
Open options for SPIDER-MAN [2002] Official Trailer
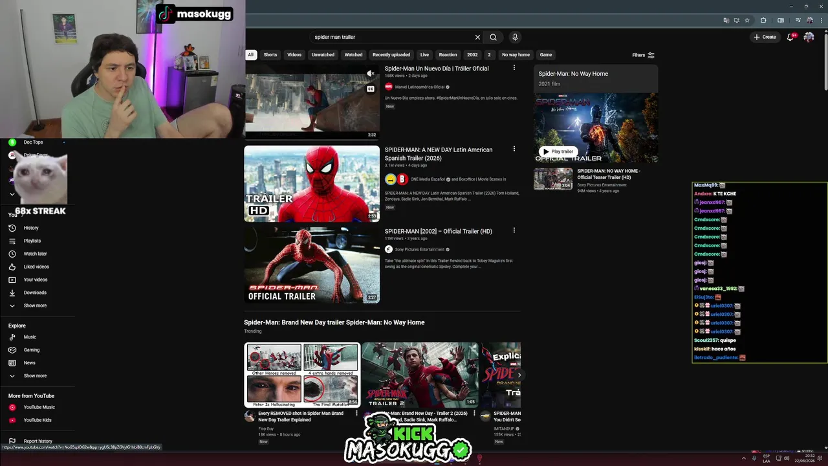(514, 230)
